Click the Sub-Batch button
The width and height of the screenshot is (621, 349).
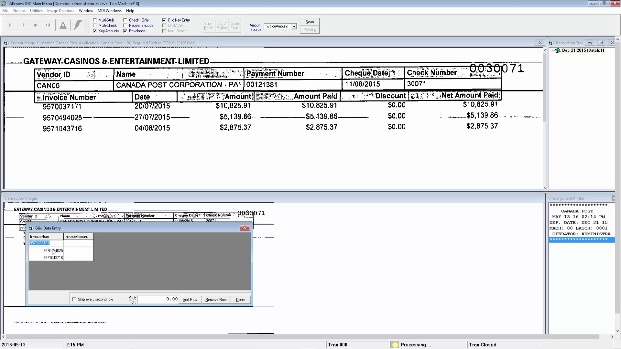[x=209, y=26]
